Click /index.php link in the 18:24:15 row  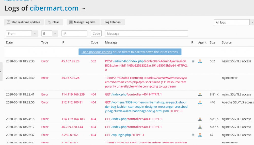119,119
